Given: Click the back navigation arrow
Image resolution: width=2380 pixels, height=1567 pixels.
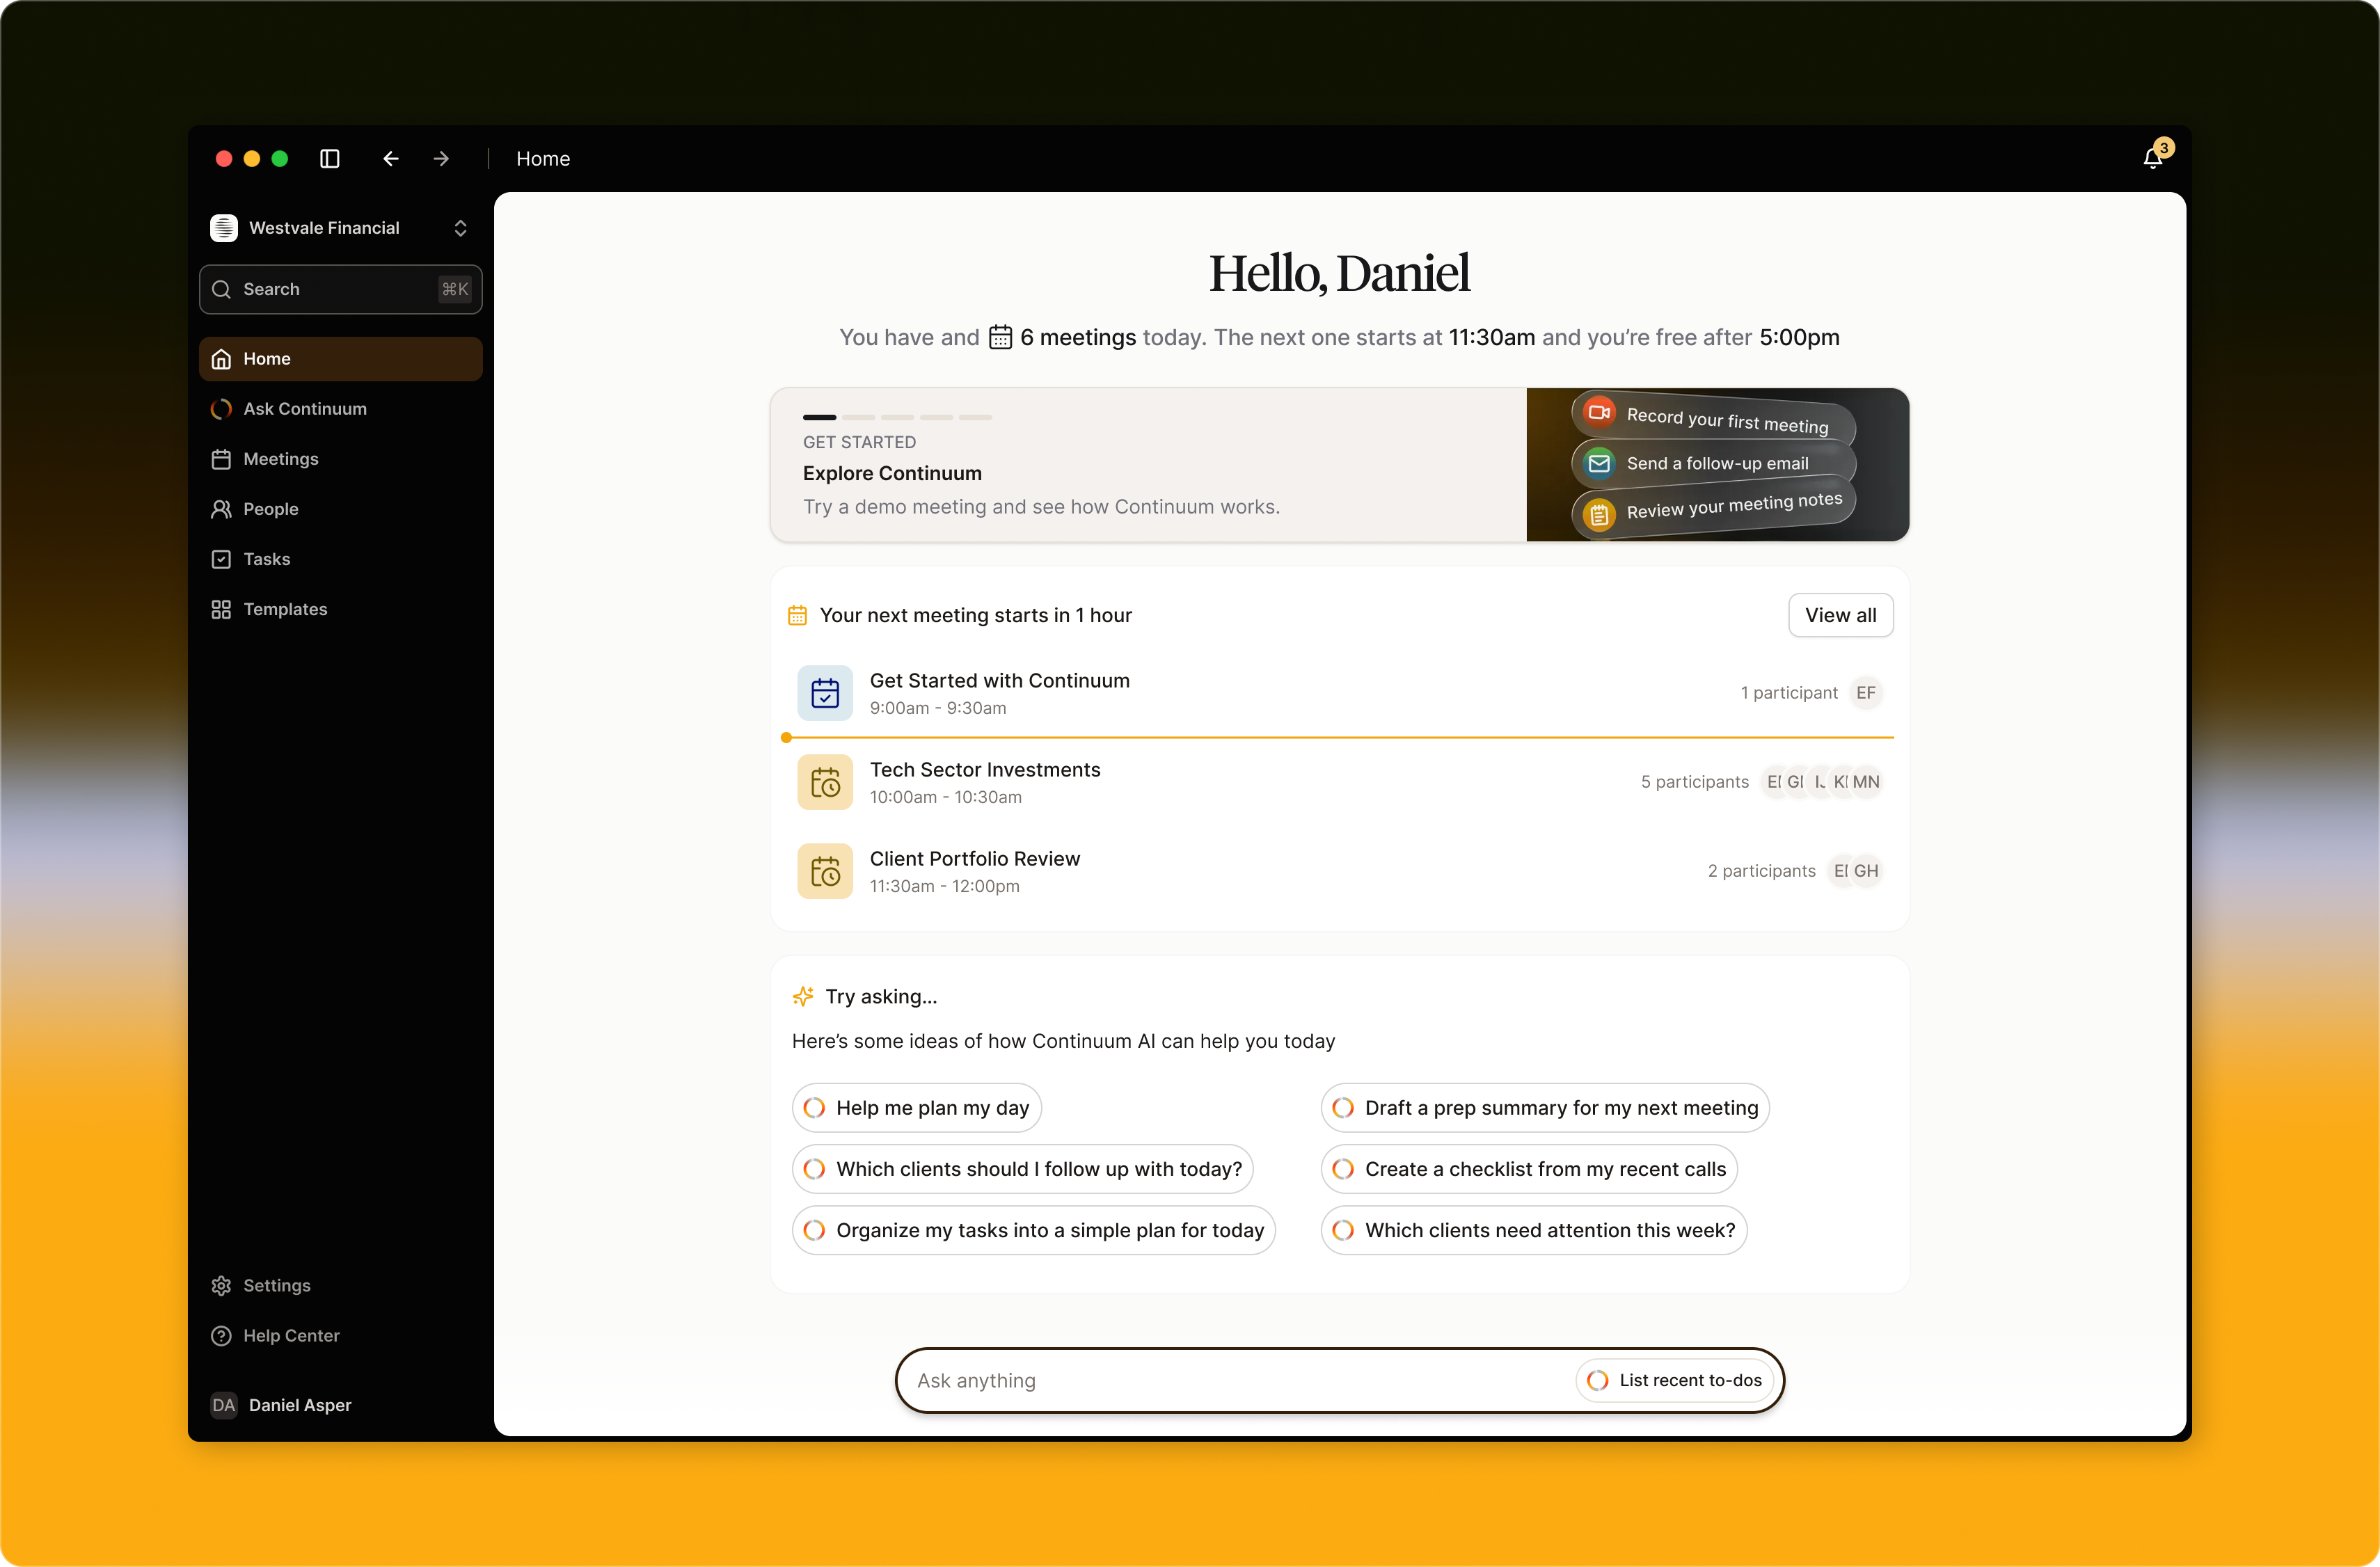Looking at the screenshot, I should pos(391,159).
